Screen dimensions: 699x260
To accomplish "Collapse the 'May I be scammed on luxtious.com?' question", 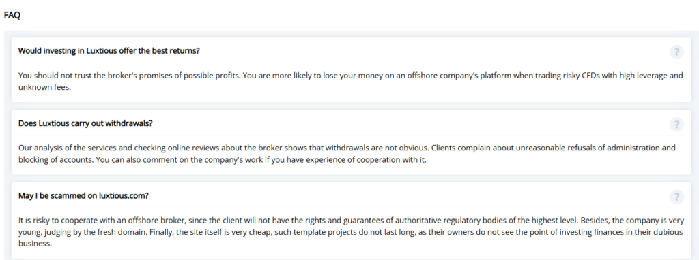I will 351,195.
